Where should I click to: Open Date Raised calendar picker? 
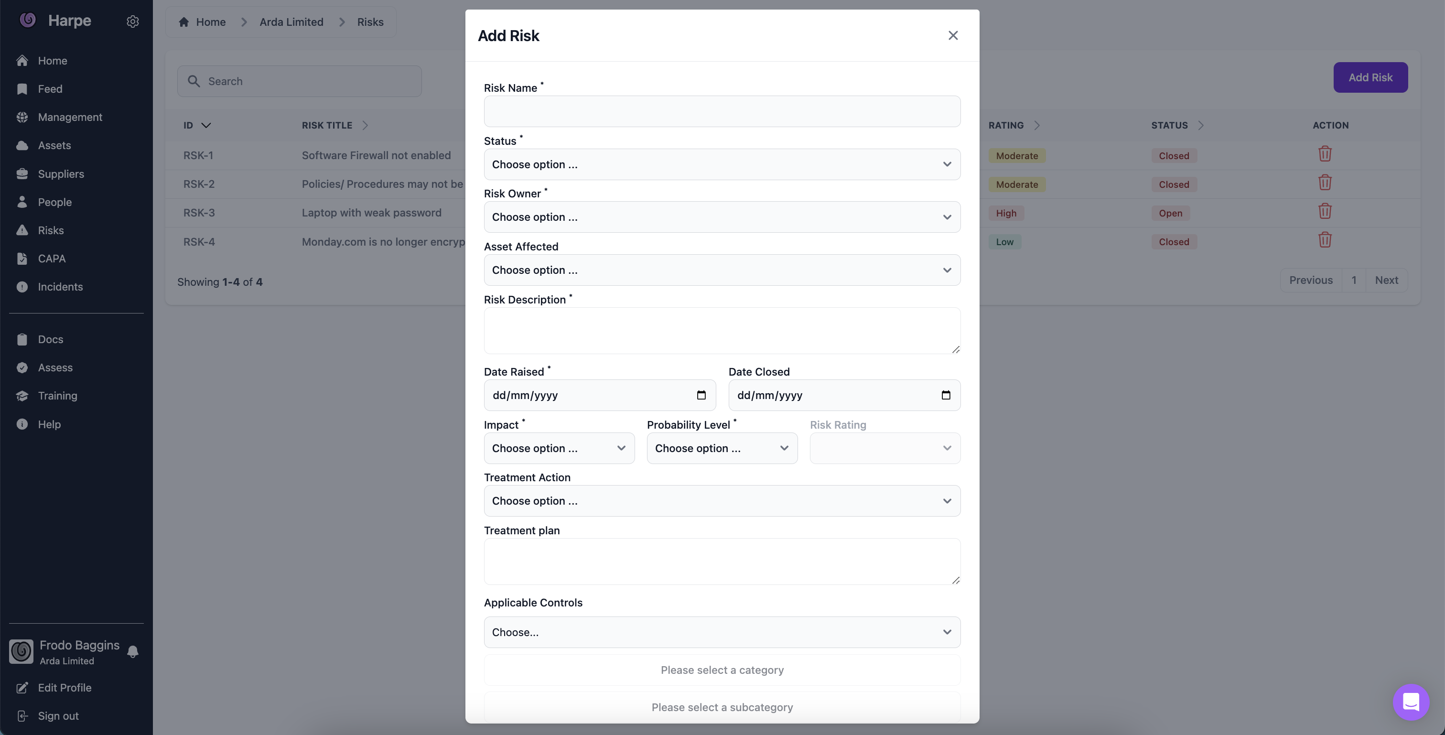tap(701, 395)
